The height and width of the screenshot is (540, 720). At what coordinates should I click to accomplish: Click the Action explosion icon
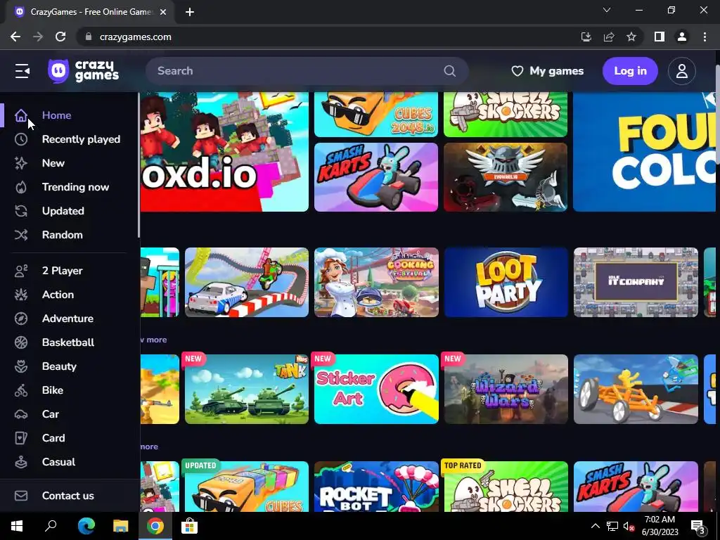click(x=21, y=295)
